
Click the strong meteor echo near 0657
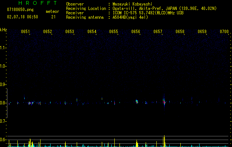(x=164, y=102)
